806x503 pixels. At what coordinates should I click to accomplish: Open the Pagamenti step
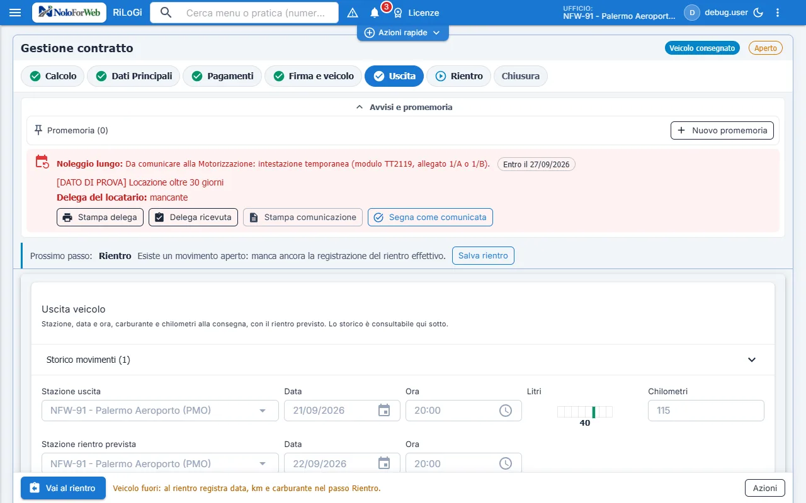click(222, 76)
